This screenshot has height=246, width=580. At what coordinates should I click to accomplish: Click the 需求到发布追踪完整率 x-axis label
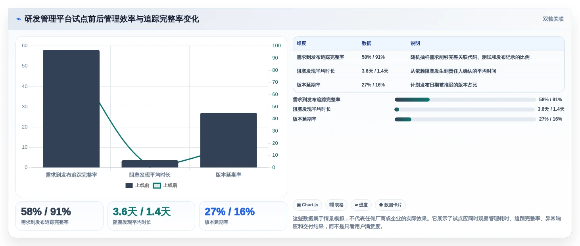[x=71, y=175]
